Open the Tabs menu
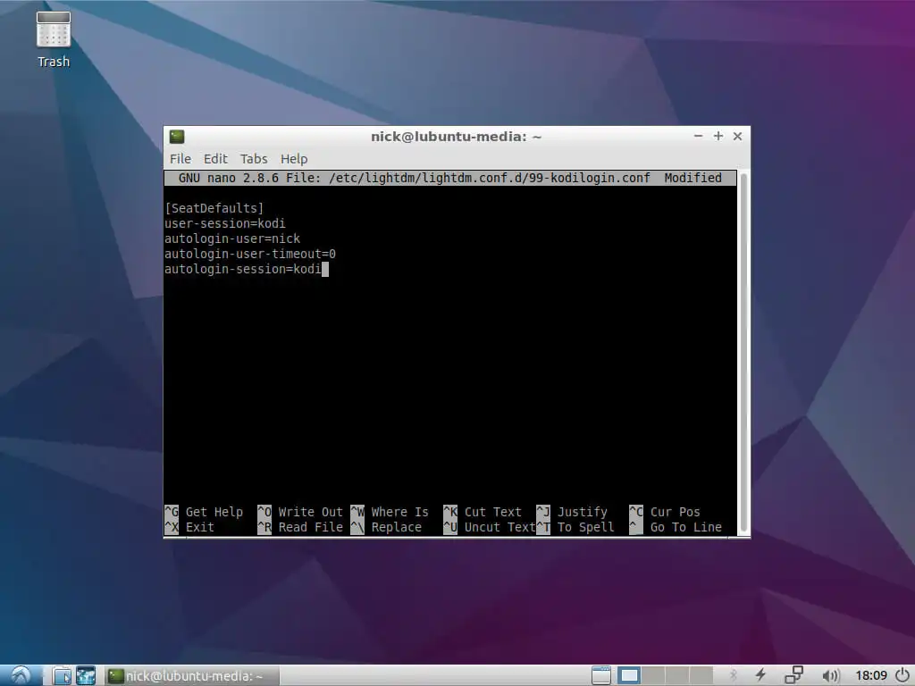Viewport: 915px width, 686px height. tap(254, 159)
